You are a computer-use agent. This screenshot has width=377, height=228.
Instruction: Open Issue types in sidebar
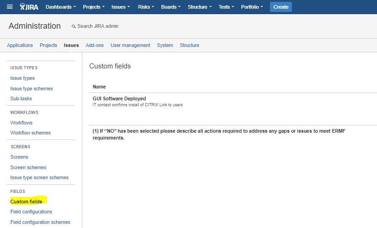[22, 78]
